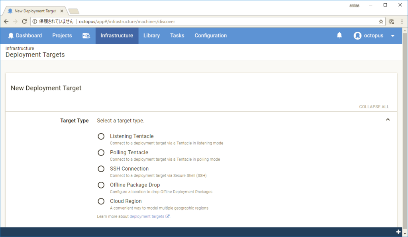Collapse the Target Type section chevron
Screen dimensions: 408x237
388,120
